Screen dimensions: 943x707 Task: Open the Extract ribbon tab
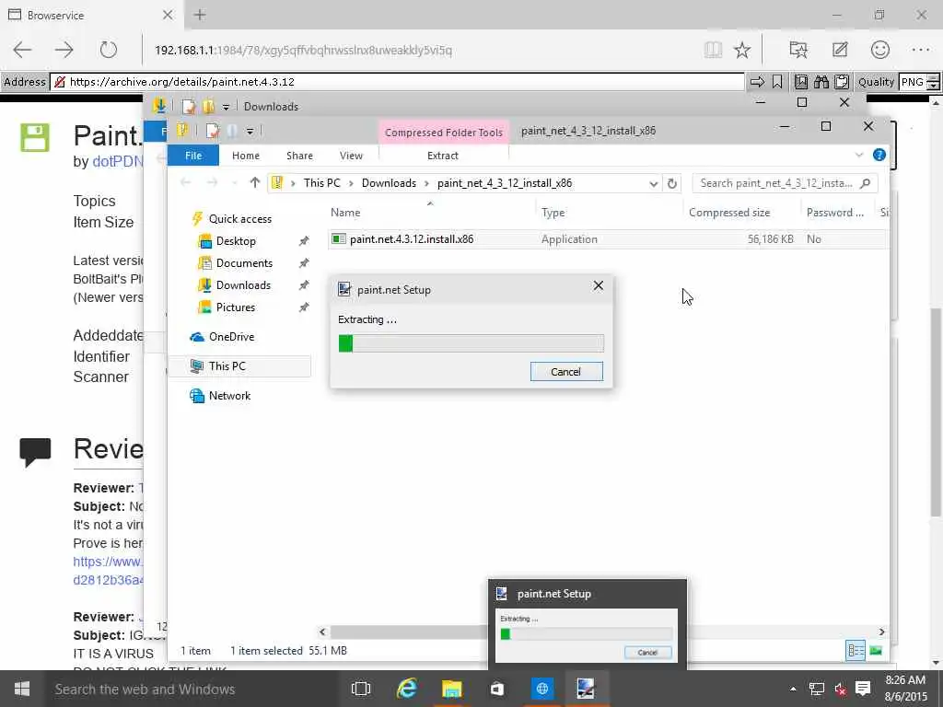tap(443, 155)
